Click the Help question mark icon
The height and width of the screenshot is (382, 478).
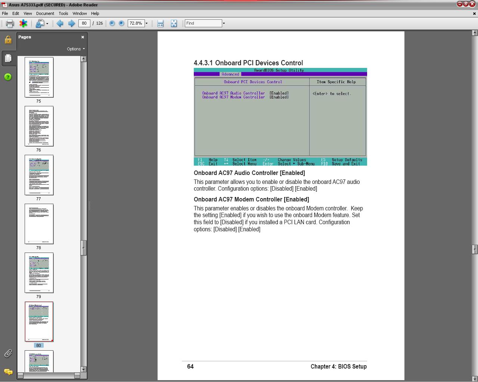(8, 77)
